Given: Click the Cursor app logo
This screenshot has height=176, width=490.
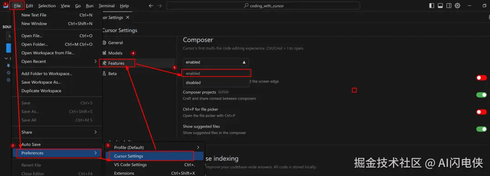Looking at the screenshot, I should (x=5, y=5).
